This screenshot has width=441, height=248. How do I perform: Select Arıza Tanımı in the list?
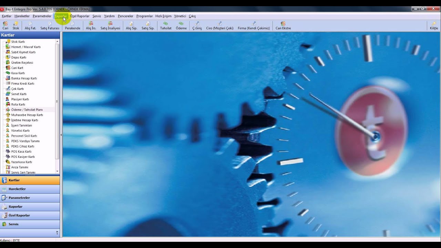(20, 167)
